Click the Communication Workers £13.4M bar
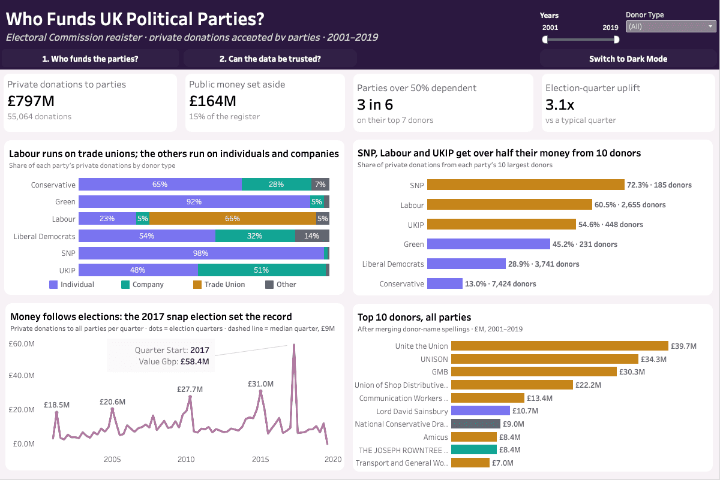 (488, 398)
